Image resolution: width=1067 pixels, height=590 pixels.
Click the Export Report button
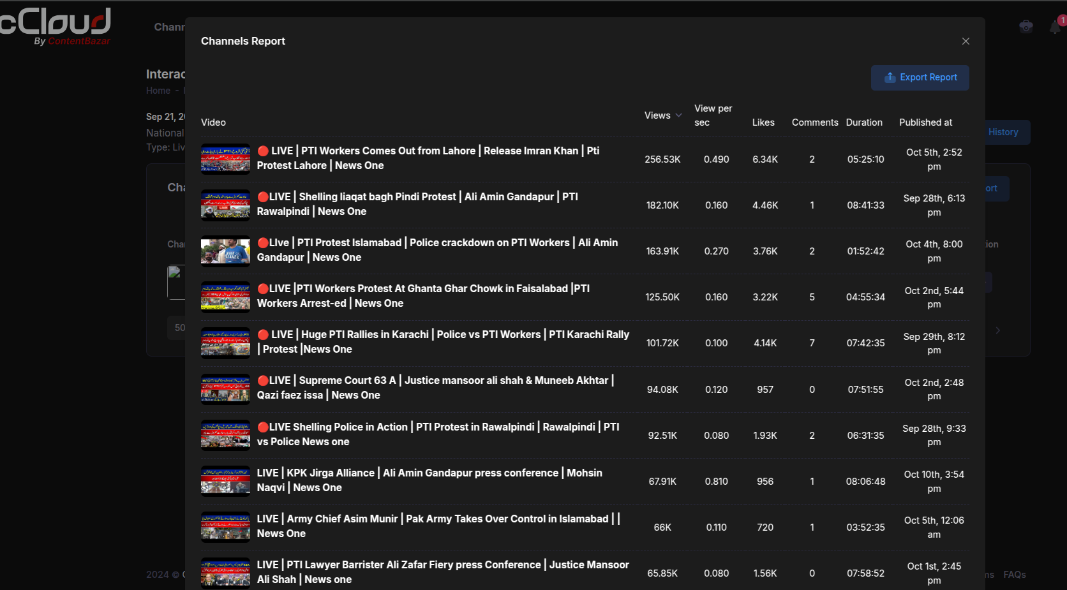tap(920, 77)
